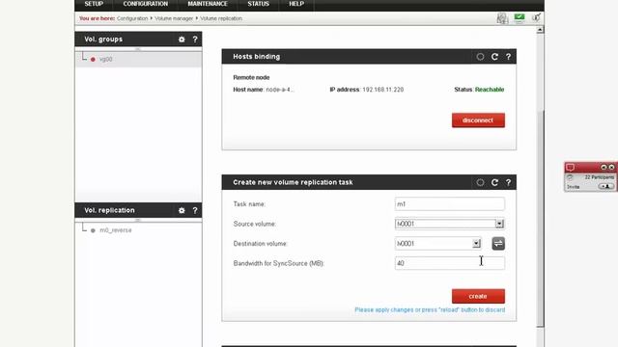Screen dimensions: 618x347
Task: Open the STATUS menu
Action: click(x=258, y=4)
